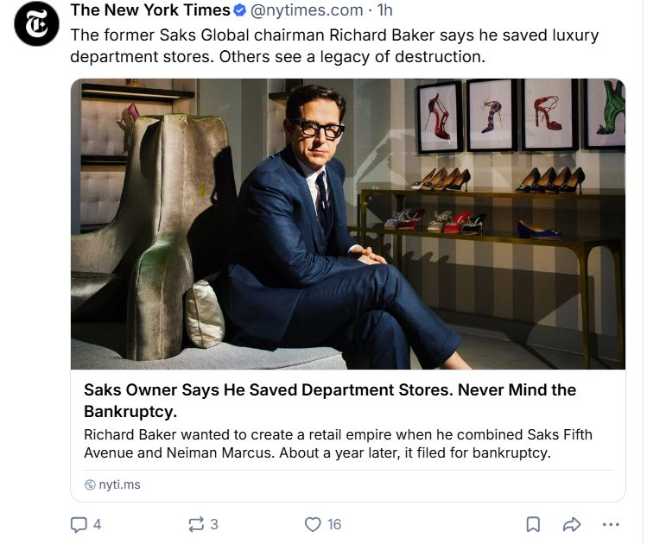Share the post via arrow icon
The width and height of the screenshot is (647, 544).
[572, 524]
